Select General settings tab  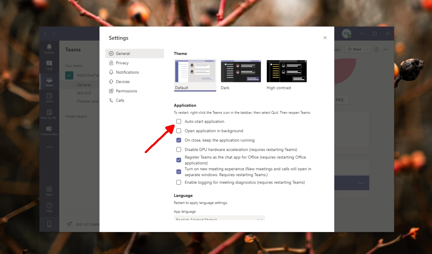(135, 54)
